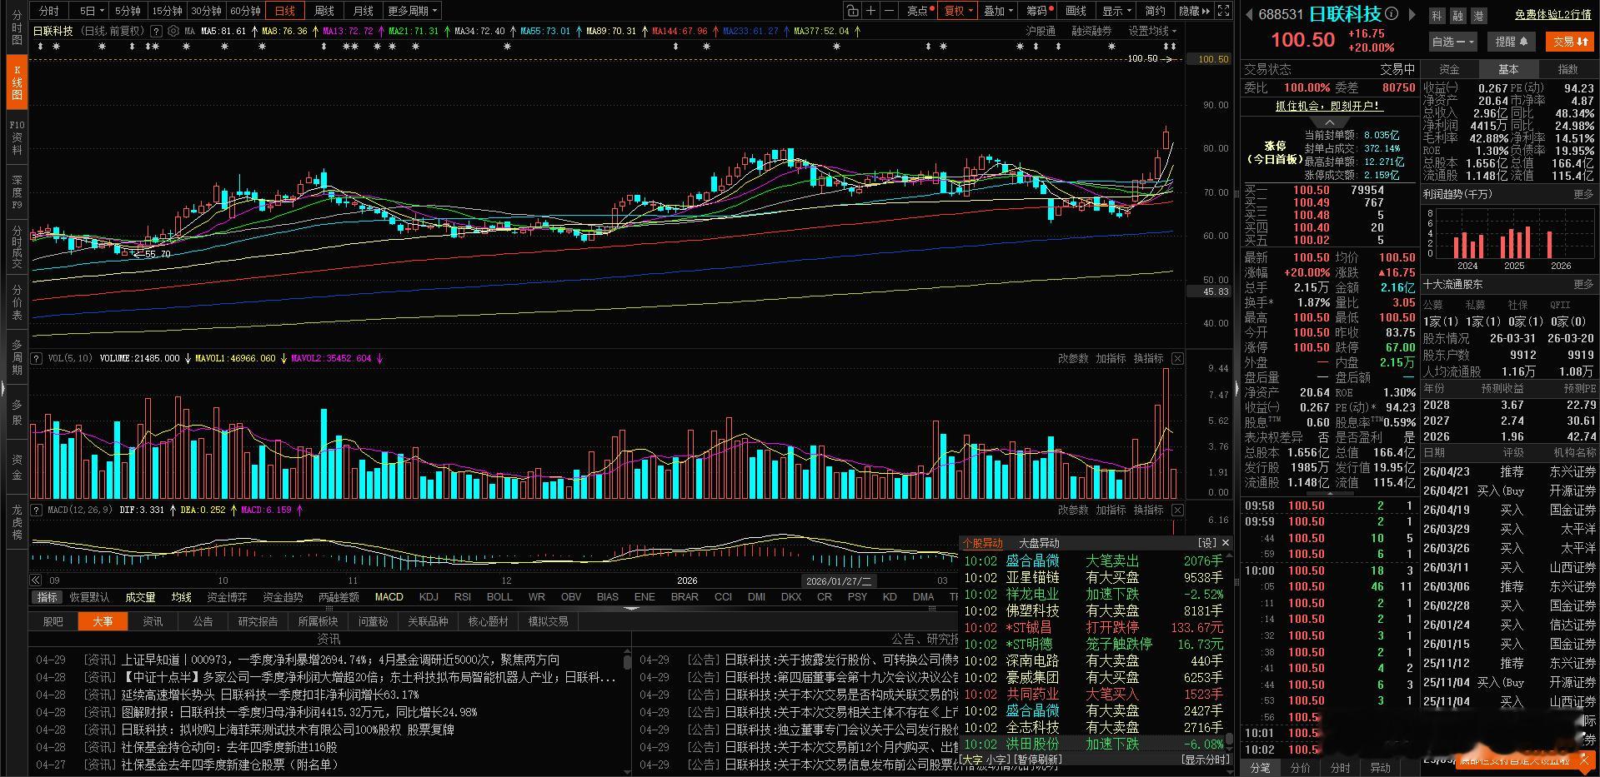
Task: Open the 复权 adjustment dropdown
Action: 959,11
